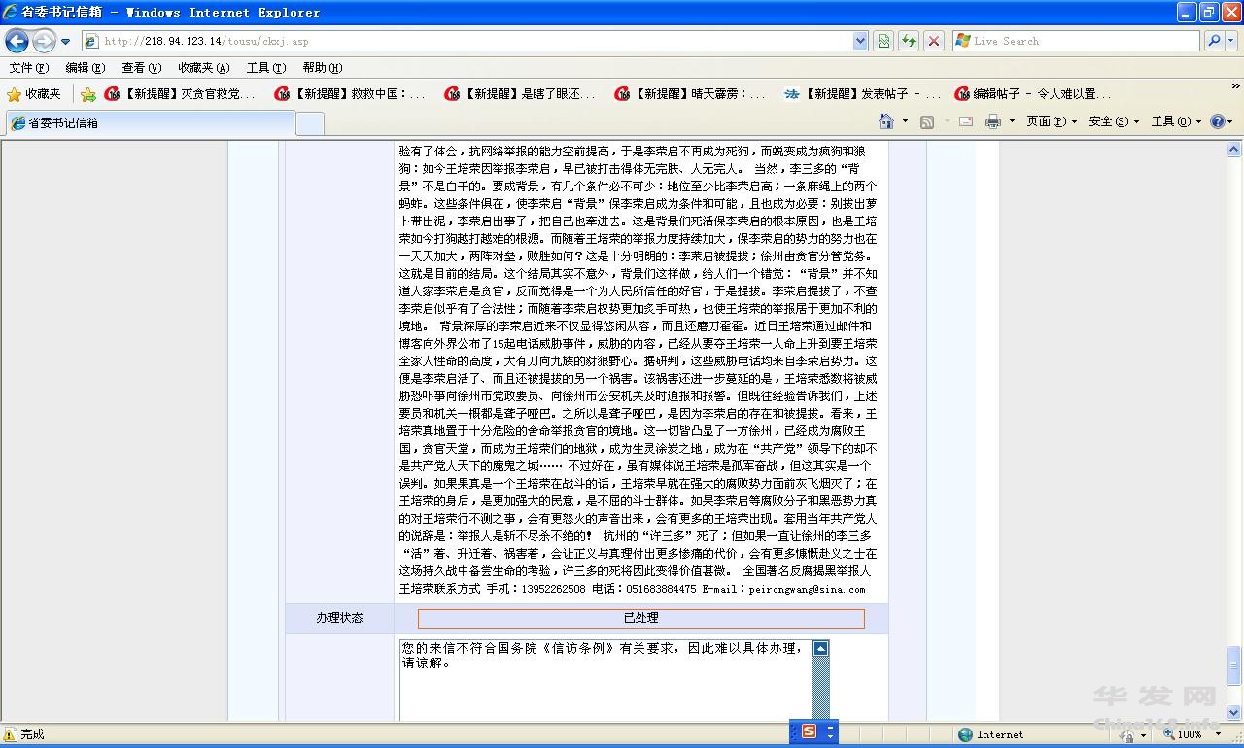Open the 编辑(E) menu

[x=85, y=67]
